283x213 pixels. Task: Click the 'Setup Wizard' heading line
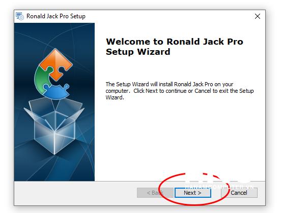(x=138, y=52)
